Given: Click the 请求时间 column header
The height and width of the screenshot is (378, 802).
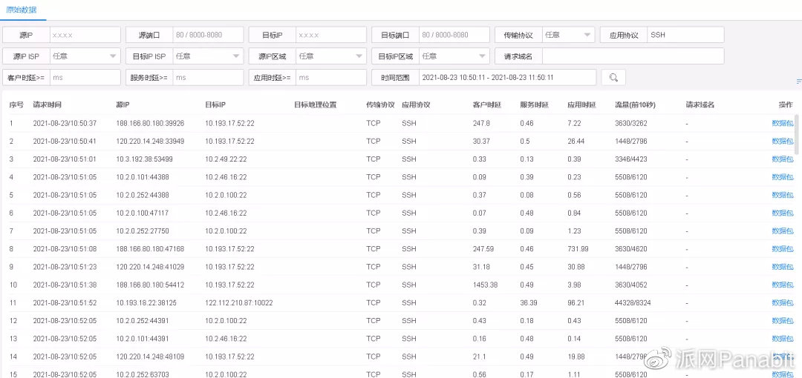Looking at the screenshot, I should pos(47,105).
